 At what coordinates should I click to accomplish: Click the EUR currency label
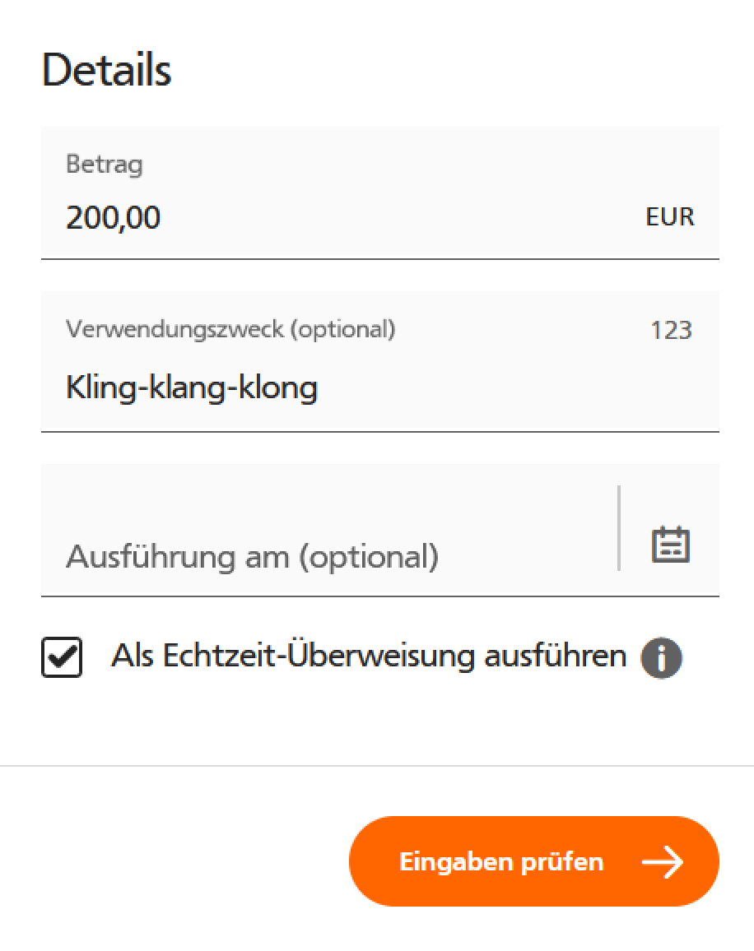[x=670, y=217]
